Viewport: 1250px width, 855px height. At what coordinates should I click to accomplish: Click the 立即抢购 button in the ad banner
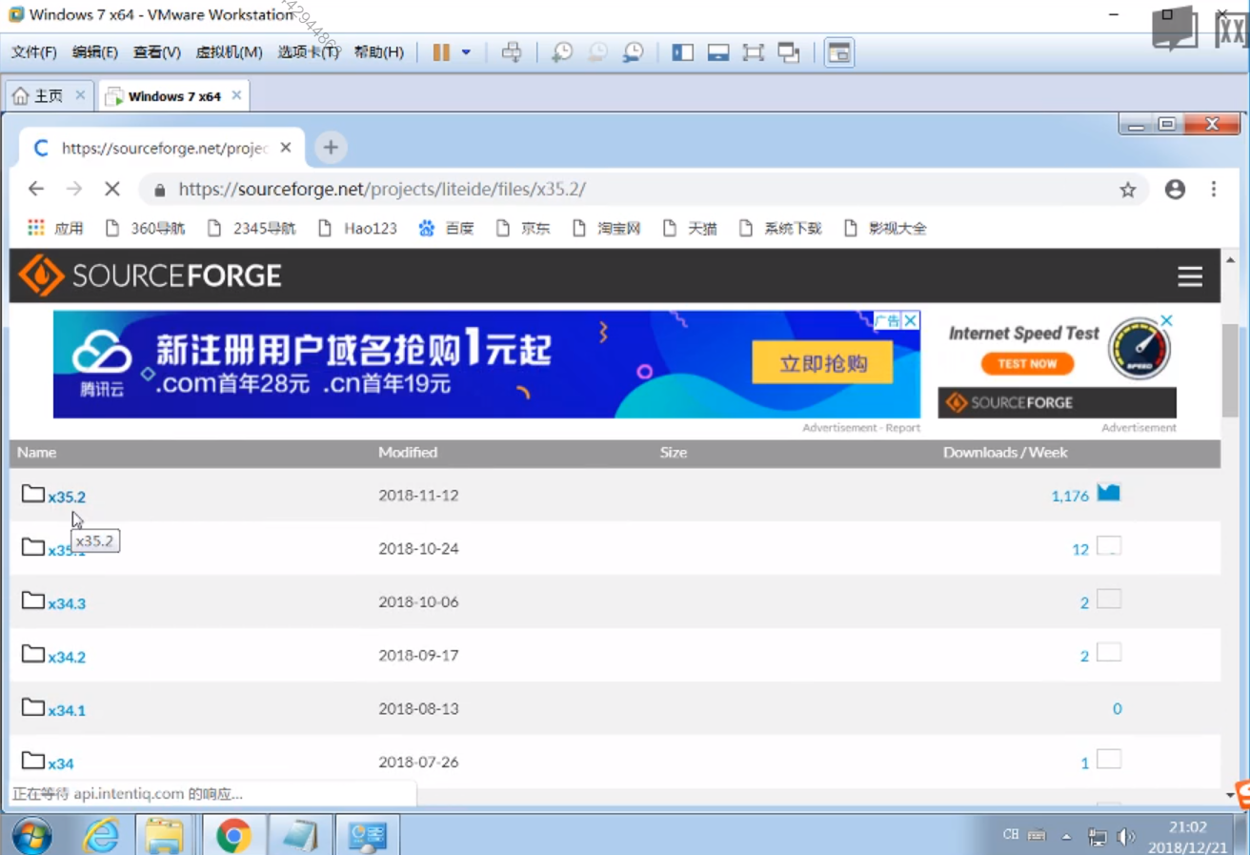pos(822,363)
